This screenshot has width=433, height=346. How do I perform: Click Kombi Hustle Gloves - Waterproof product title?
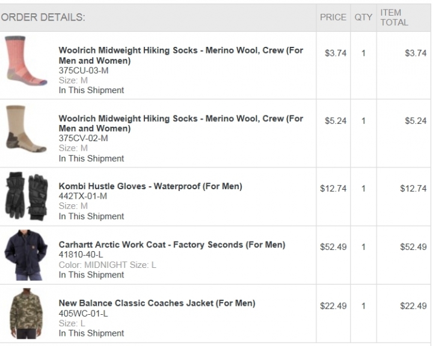click(150, 186)
